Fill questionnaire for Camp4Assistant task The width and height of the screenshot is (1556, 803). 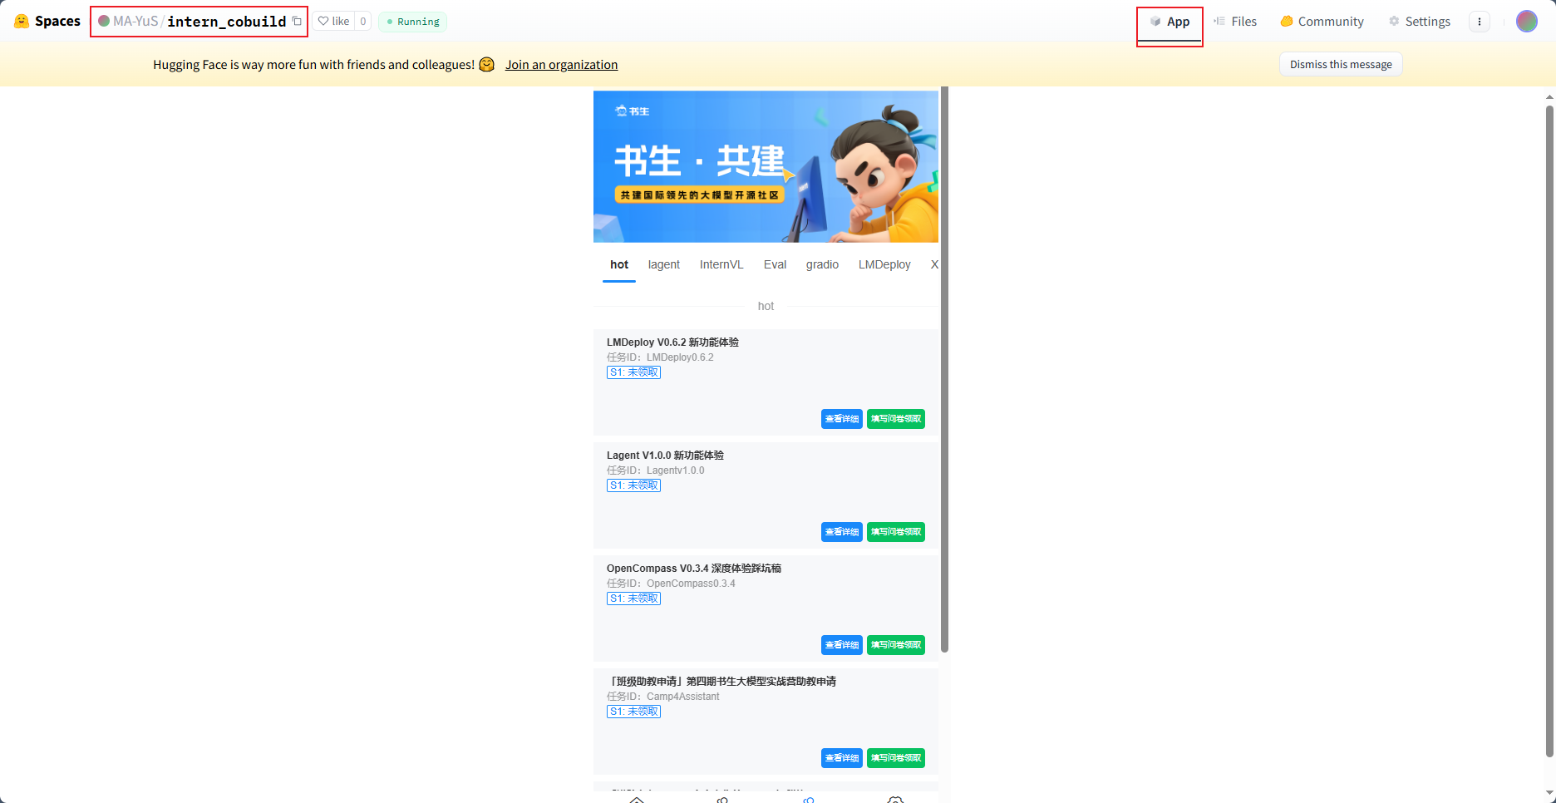point(896,758)
